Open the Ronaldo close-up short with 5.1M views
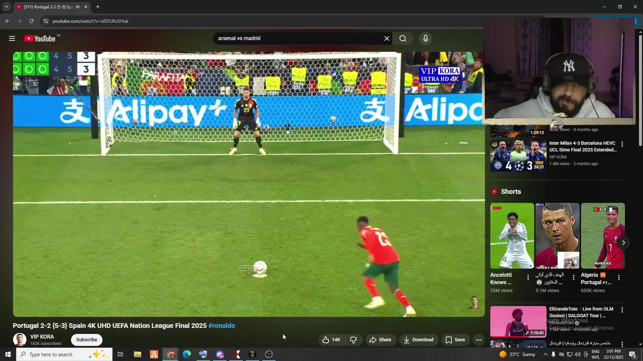Screen dimensions: 643x361 pos(557,236)
